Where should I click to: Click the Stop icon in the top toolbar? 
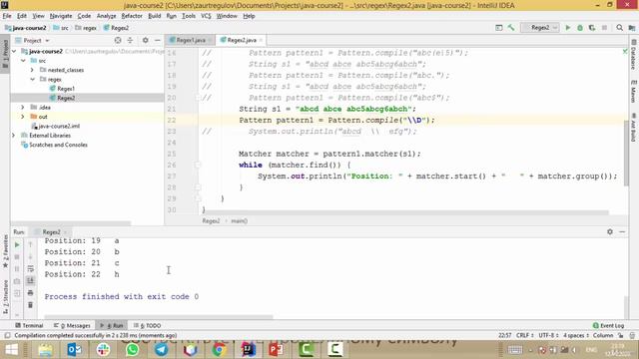tap(604, 28)
